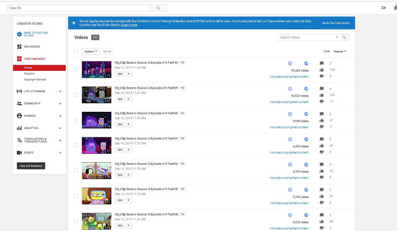Open the Newest view sort dropdown
Image resolution: width=397 pixels, height=231 pixels.
pos(339,52)
